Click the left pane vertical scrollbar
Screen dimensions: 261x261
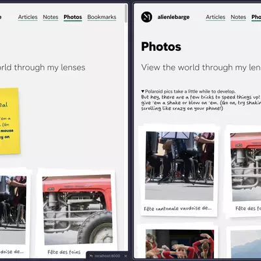[126, 14]
